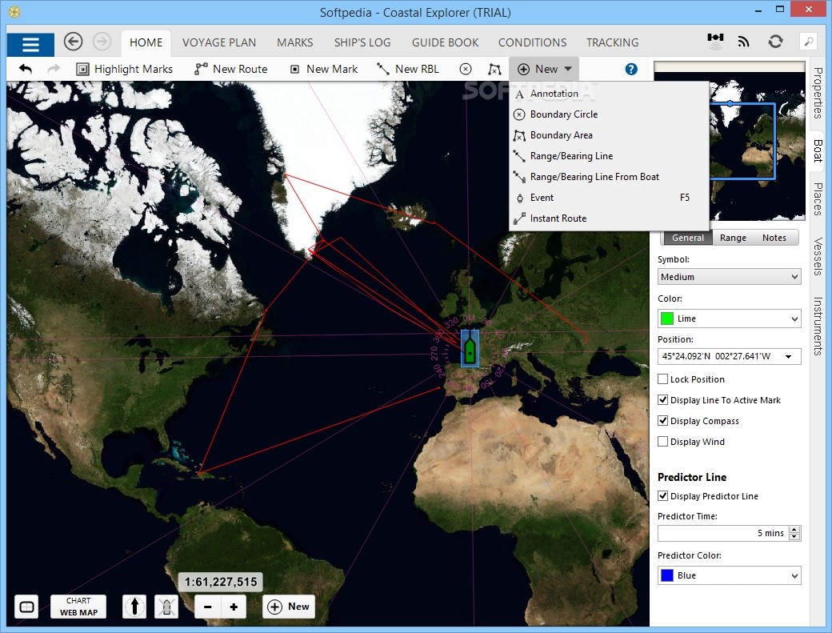The width and height of the screenshot is (832, 633).
Task: Click New Route in the toolbar
Action: (231, 69)
